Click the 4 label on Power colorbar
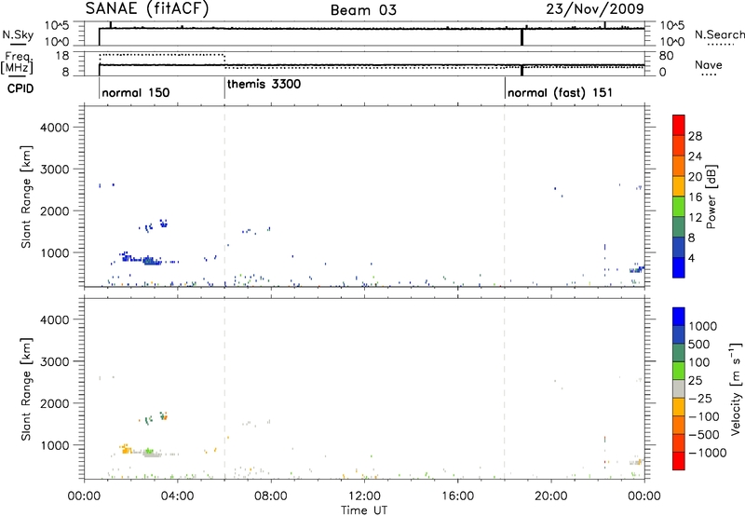Screen dimensions: 745x516 pyautogui.click(x=691, y=259)
